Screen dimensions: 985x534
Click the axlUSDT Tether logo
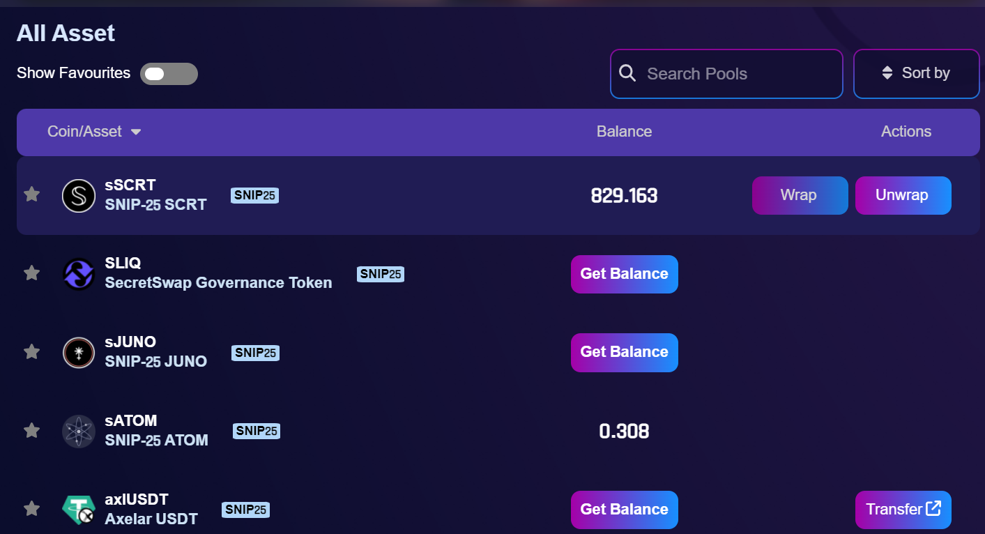tap(79, 510)
